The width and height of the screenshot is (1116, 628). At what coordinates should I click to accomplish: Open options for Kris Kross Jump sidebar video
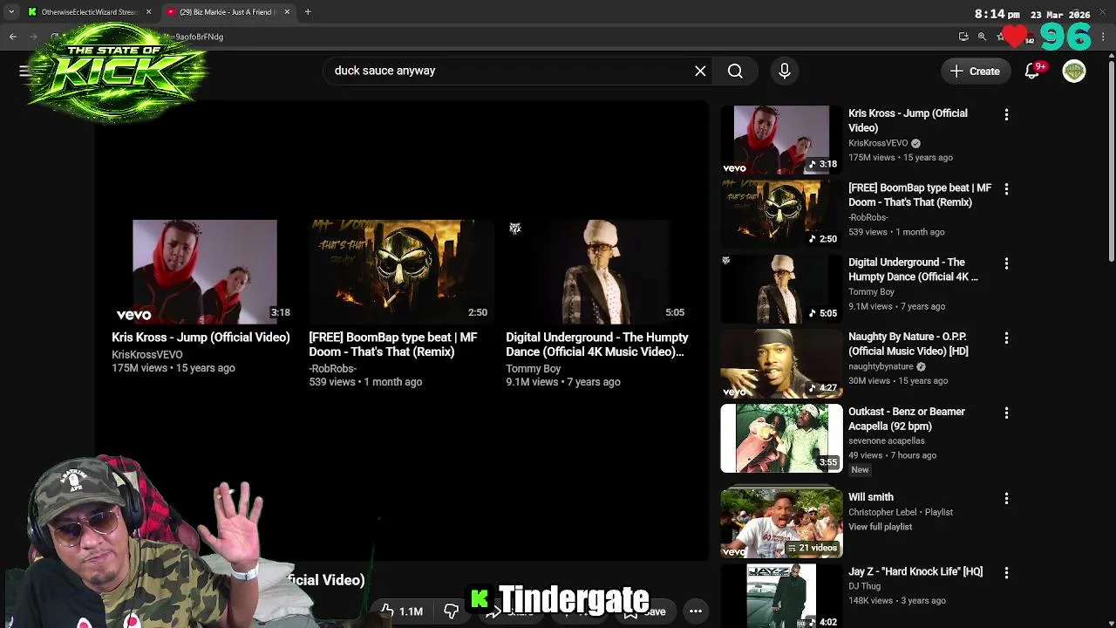tap(1006, 114)
